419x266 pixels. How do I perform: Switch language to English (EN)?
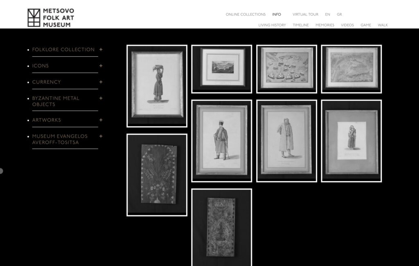pyautogui.click(x=327, y=14)
